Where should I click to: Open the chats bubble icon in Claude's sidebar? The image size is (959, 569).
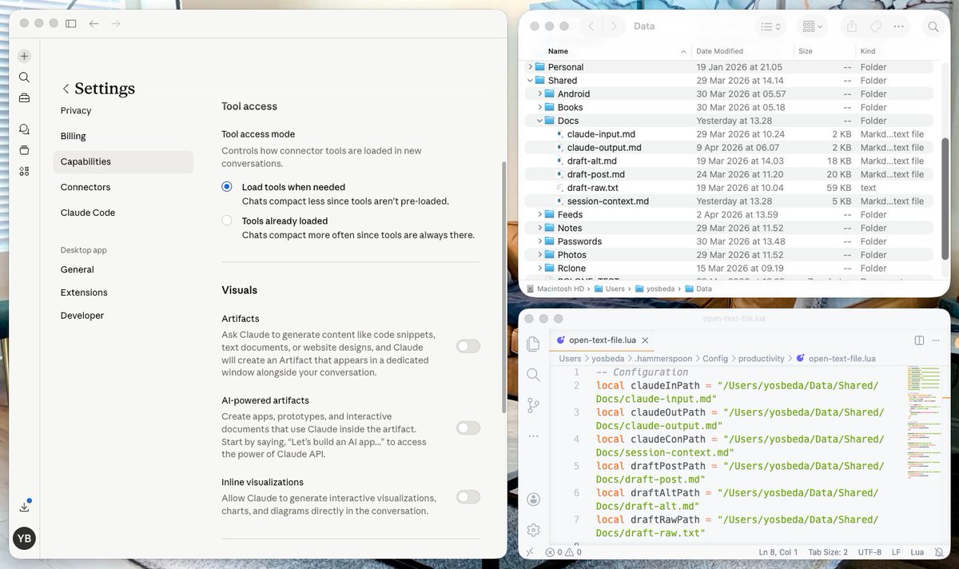click(24, 129)
